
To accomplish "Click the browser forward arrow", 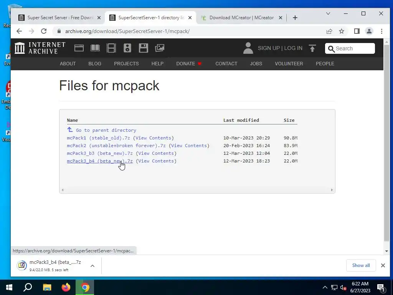I will (x=31, y=31).
